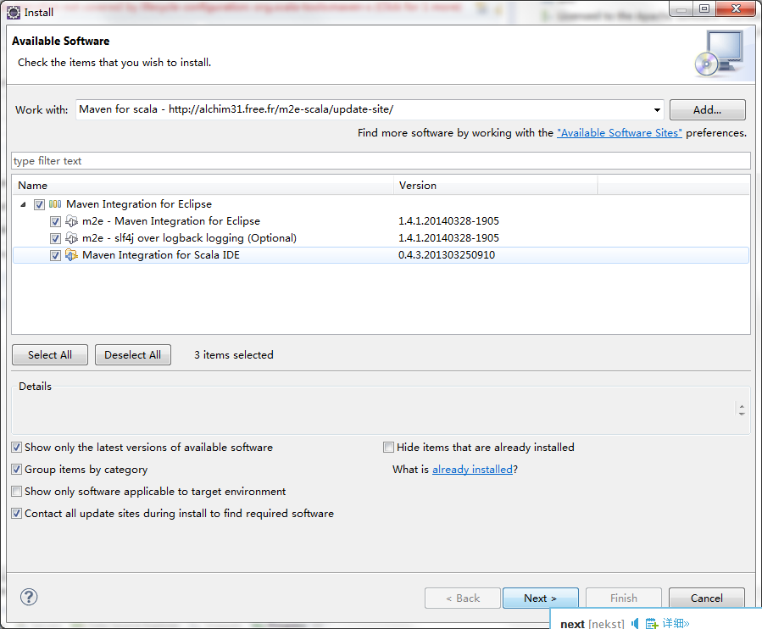This screenshot has width=762, height=629.
Task: Sort the list by Name column header
Action: pos(203,185)
